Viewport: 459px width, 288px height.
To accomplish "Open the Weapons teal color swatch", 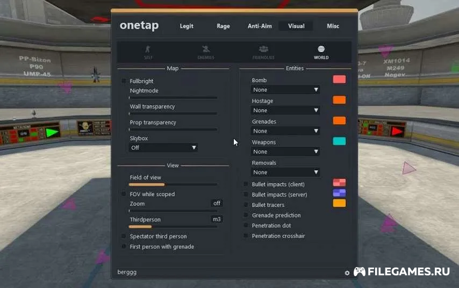I will tap(339, 141).
